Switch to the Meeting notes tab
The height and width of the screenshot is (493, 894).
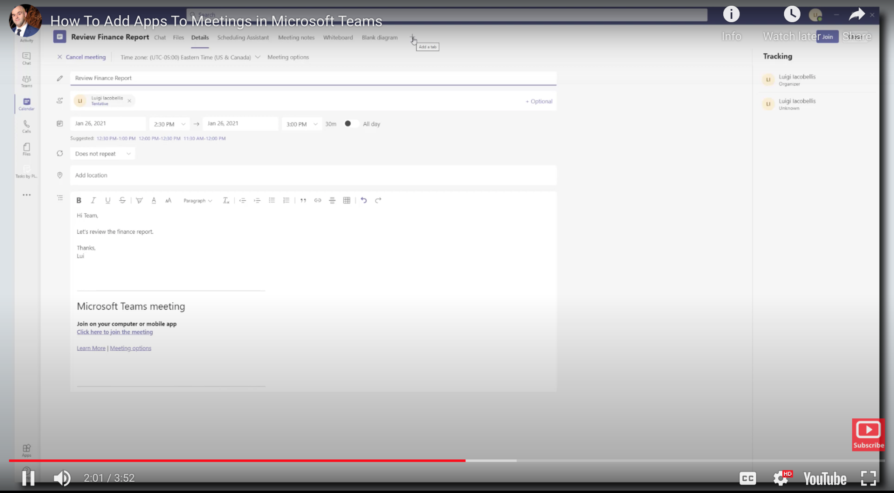[x=296, y=38]
